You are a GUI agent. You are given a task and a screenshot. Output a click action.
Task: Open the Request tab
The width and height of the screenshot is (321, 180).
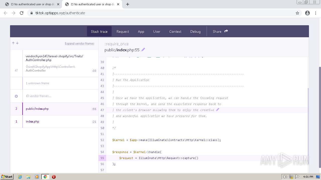(123, 31)
